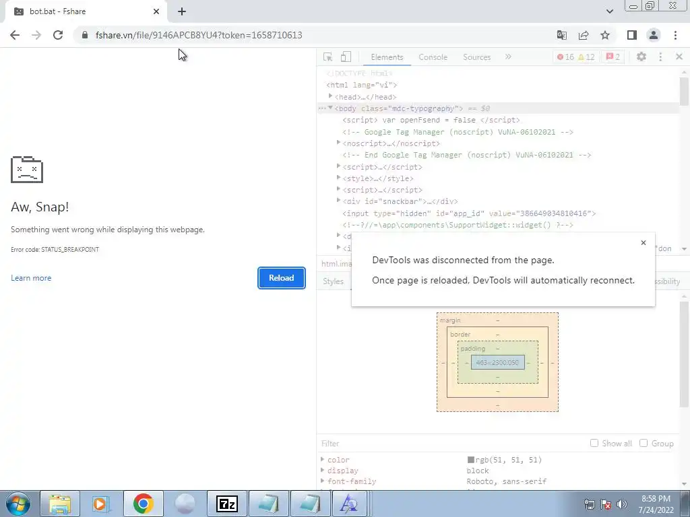Viewport: 690px width, 517px height.
Task: Click the Chrome taskbar icon
Action: click(x=143, y=504)
